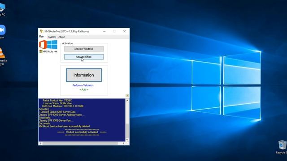Click the small log toggle icon
This screenshot has width=287, height=161.
click(127, 95)
